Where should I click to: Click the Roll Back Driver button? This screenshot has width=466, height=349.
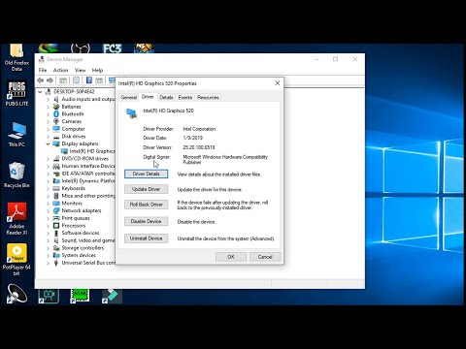146,205
